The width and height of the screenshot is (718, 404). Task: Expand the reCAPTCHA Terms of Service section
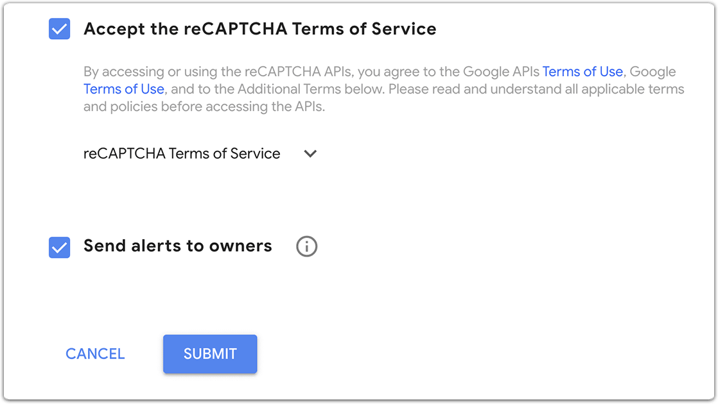coord(200,153)
